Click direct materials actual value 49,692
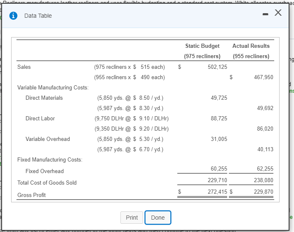Image resolution: width=294 pixels, height=232 pixels. [265, 108]
